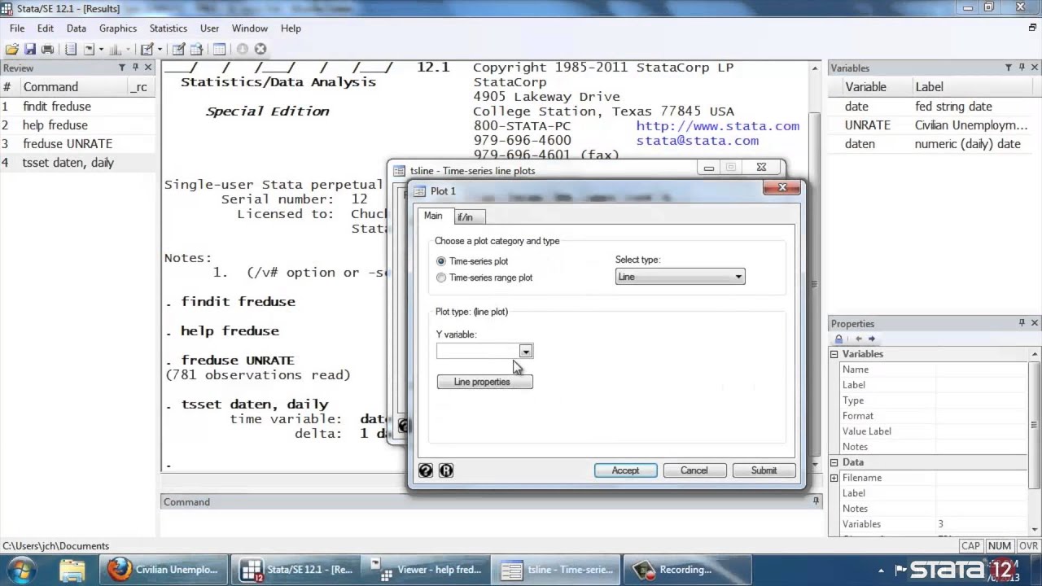Switch to Viewer - help freduse taskbar item
This screenshot has width=1042, height=586.
[x=427, y=570]
